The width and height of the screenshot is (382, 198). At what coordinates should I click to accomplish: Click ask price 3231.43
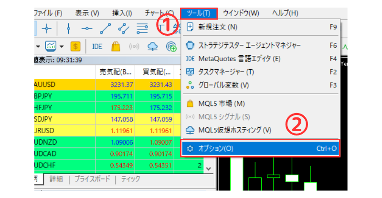(x=161, y=85)
